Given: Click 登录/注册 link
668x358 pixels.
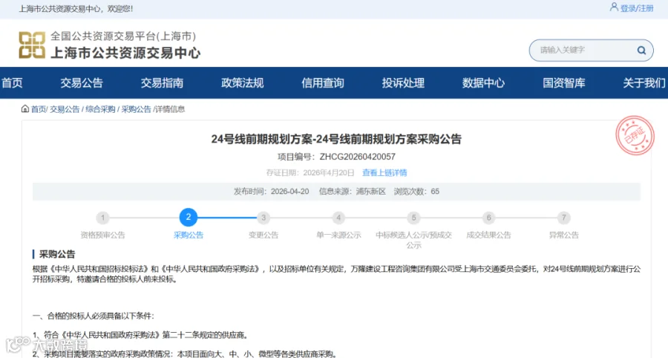Looking at the screenshot, I should click(x=637, y=8).
